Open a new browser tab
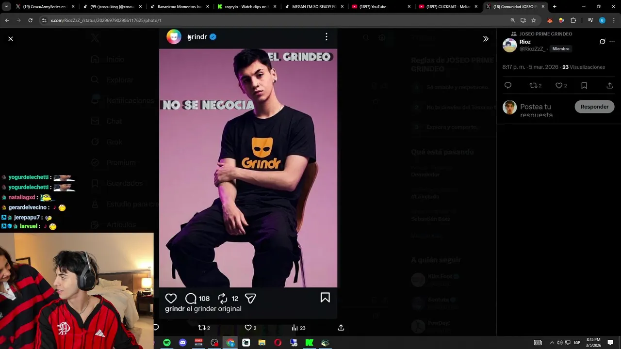This screenshot has width=621, height=349. pyautogui.click(x=555, y=7)
